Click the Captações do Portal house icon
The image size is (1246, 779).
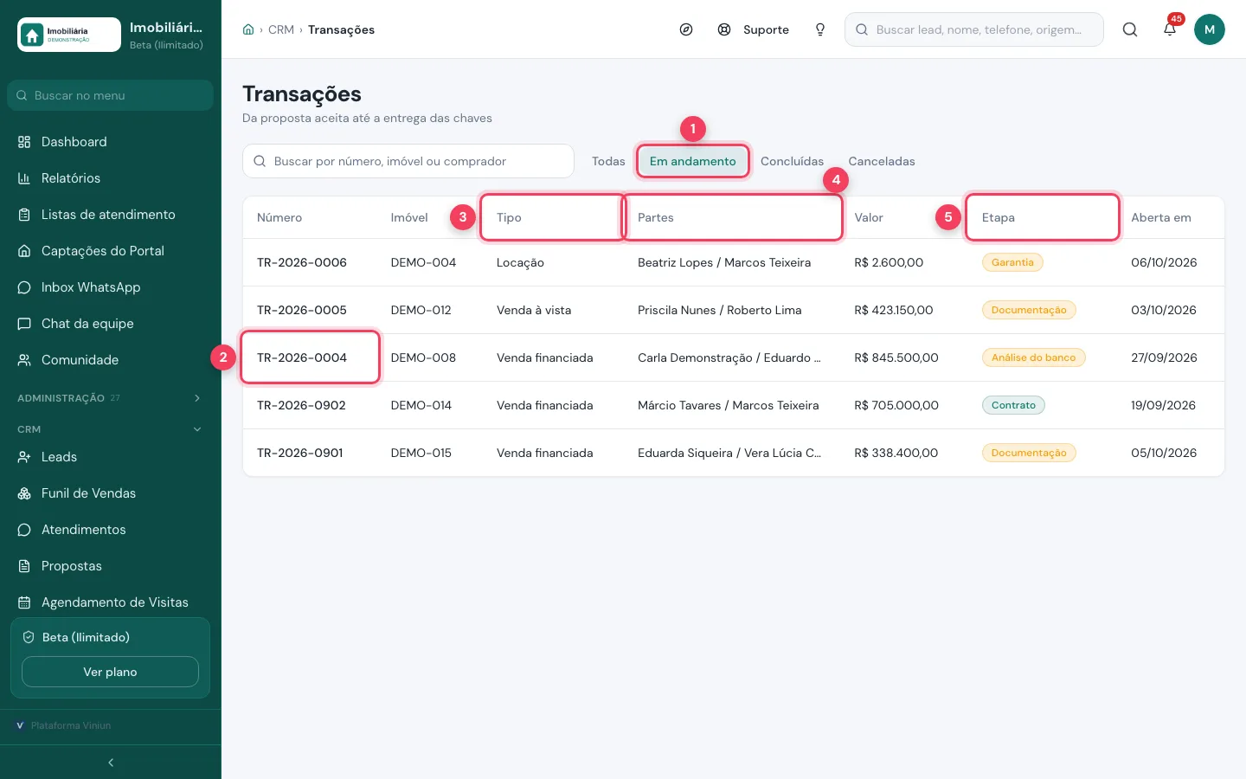pyautogui.click(x=24, y=251)
